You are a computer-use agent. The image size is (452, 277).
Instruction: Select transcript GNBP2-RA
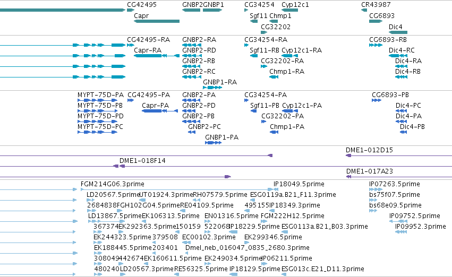click(x=199, y=40)
